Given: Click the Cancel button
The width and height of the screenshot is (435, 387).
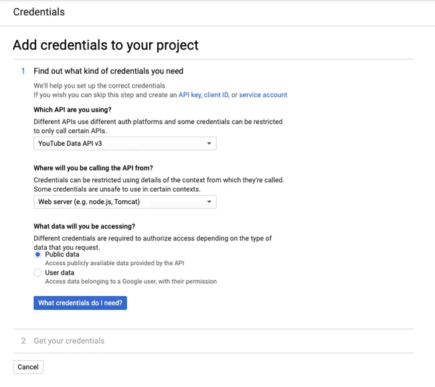Looking at the screenshot, I should click(28, 367).
